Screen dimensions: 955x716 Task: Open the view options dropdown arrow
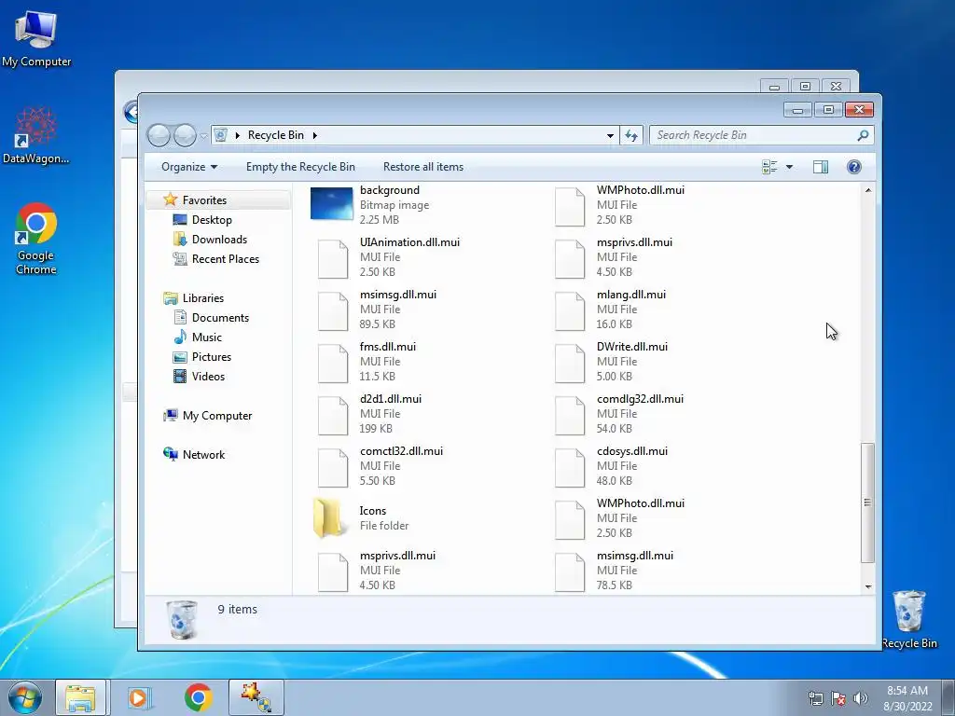(x=789, y=167)
